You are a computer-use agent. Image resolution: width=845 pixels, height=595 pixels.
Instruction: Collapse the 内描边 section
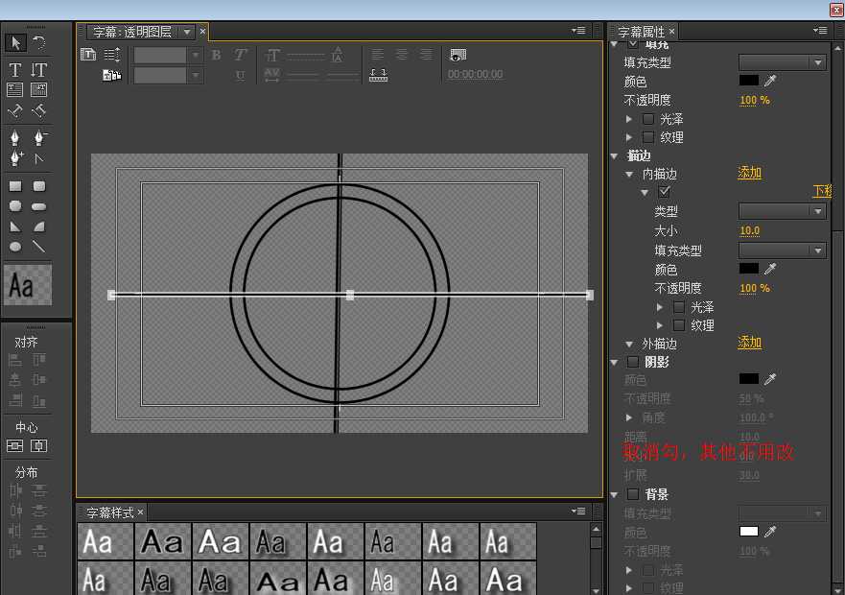(629, 175)
